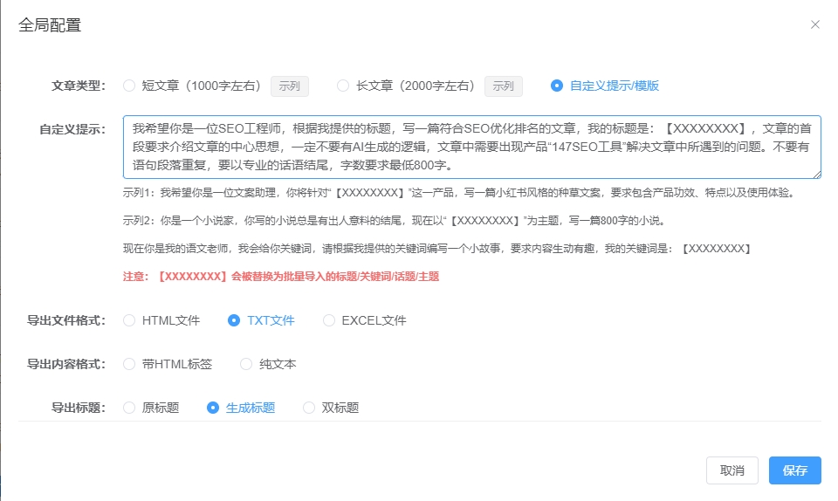Close the 全局配置 dialog with X icon

point(815,24)
